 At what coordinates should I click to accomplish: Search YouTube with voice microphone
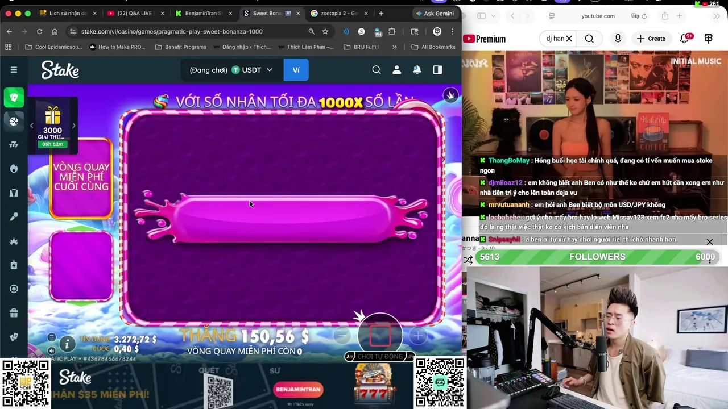click(618, 39)
